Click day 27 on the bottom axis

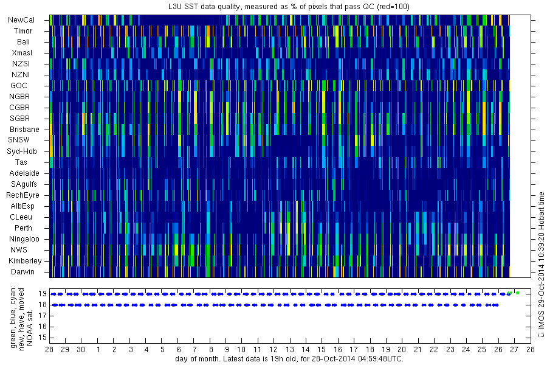(514, 350)
